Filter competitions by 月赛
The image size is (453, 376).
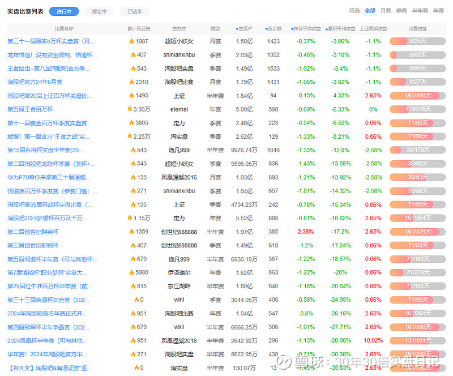[x=386, y=11]
